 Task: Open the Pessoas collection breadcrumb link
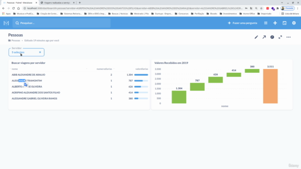point(14,40)
